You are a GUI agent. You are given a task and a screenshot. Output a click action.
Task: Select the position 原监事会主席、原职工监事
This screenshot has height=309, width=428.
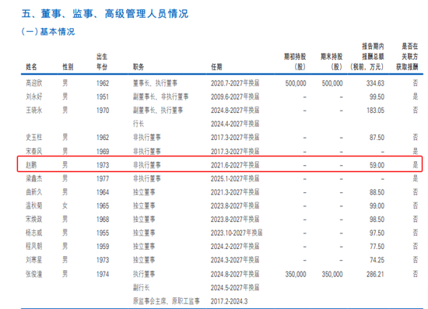167,301
